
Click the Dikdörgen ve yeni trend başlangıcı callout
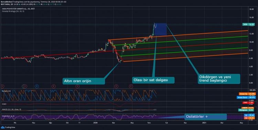click(x=219, y=79)
